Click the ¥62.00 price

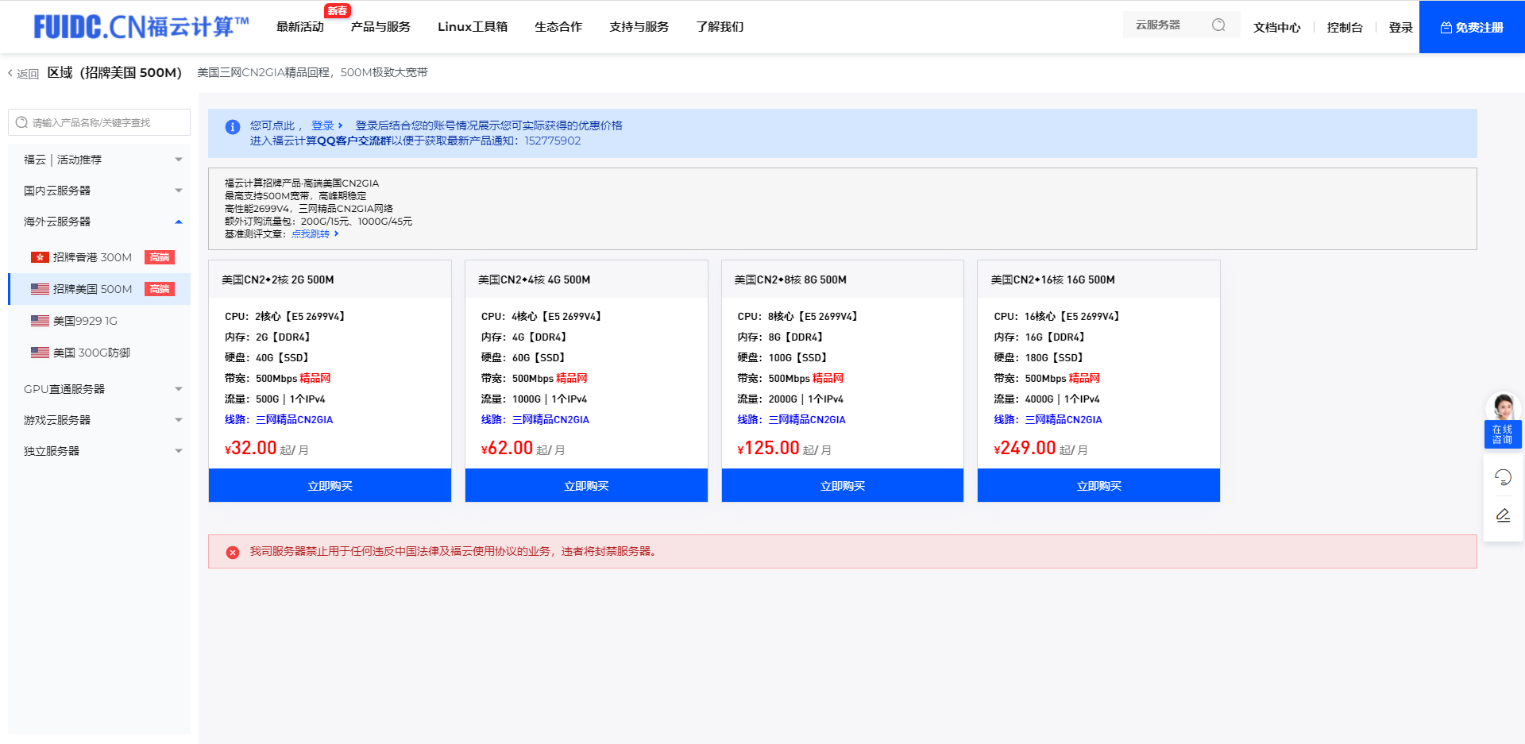(507, 448)
